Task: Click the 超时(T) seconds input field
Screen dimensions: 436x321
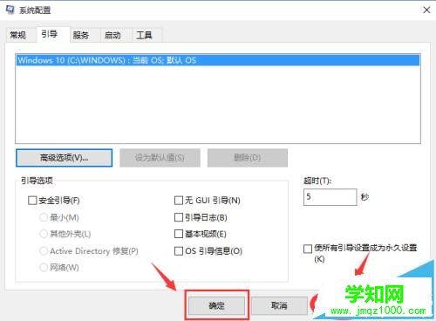Action: pos(330,197)
